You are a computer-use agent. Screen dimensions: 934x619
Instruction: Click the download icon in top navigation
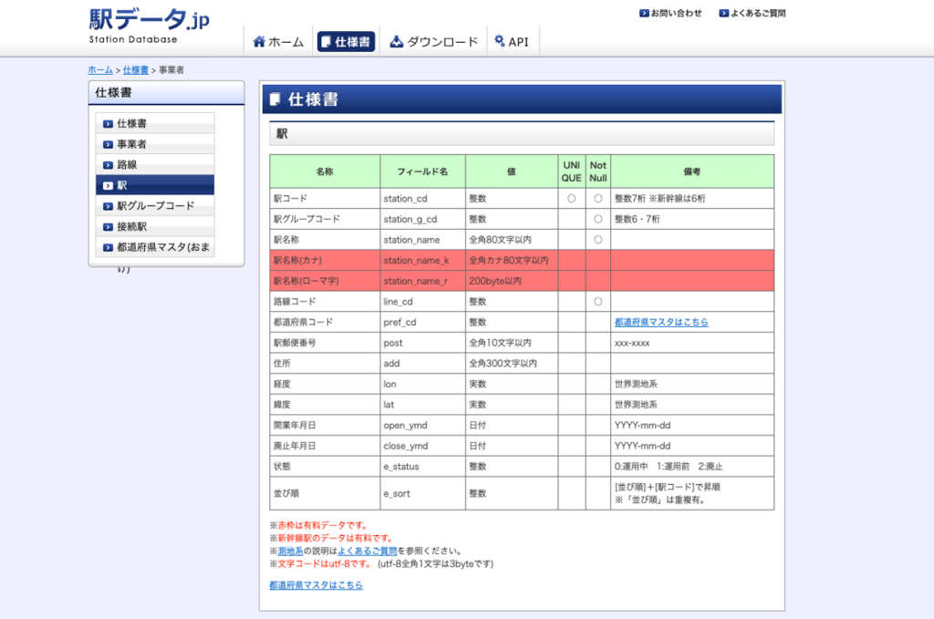[396, 42]
